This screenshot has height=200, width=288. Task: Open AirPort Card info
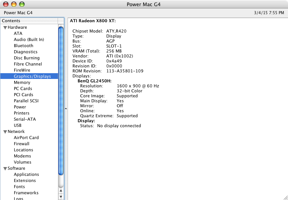[x=26, y=138]
